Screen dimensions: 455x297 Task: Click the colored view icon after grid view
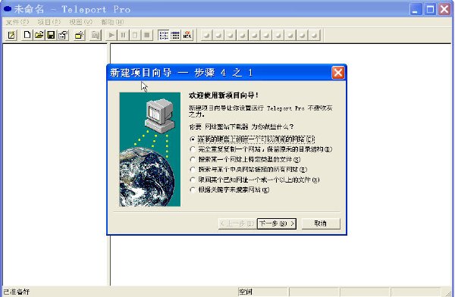point(187,35)
